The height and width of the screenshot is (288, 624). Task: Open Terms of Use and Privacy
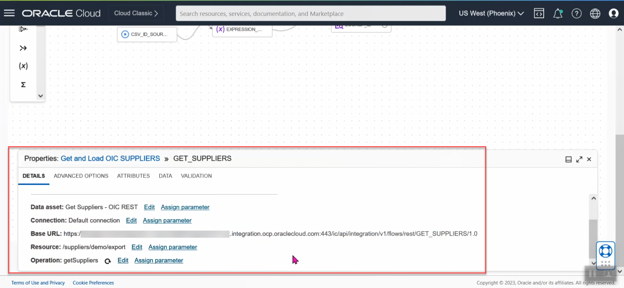click(38, 283)
